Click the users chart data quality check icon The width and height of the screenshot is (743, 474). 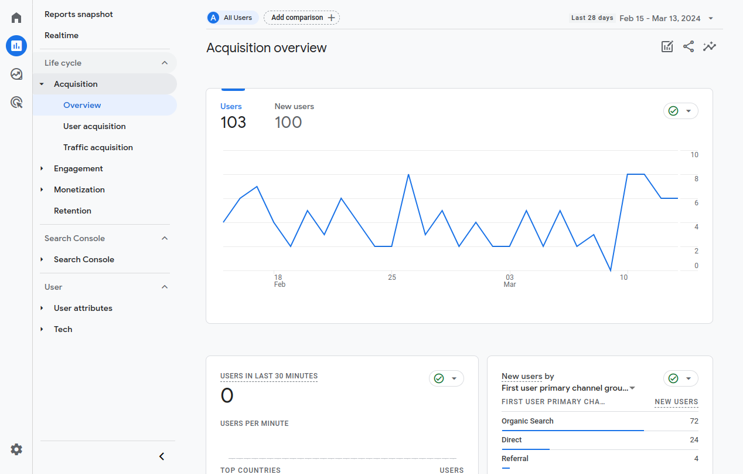[x=673, y=111]
